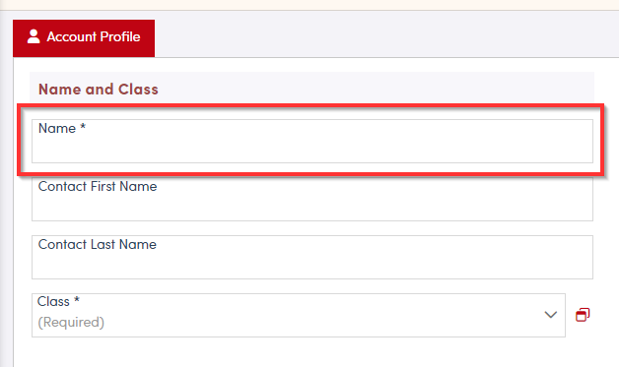This screenshot has height=367, width=619.
Task: Select the (Required) placeholder in Class
Action: pyautogui.click(x=71, y=322)
